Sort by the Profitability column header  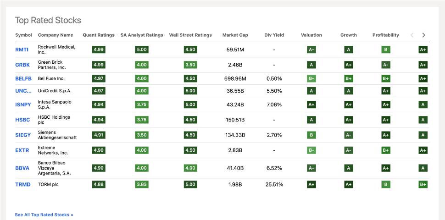point(385,35)
